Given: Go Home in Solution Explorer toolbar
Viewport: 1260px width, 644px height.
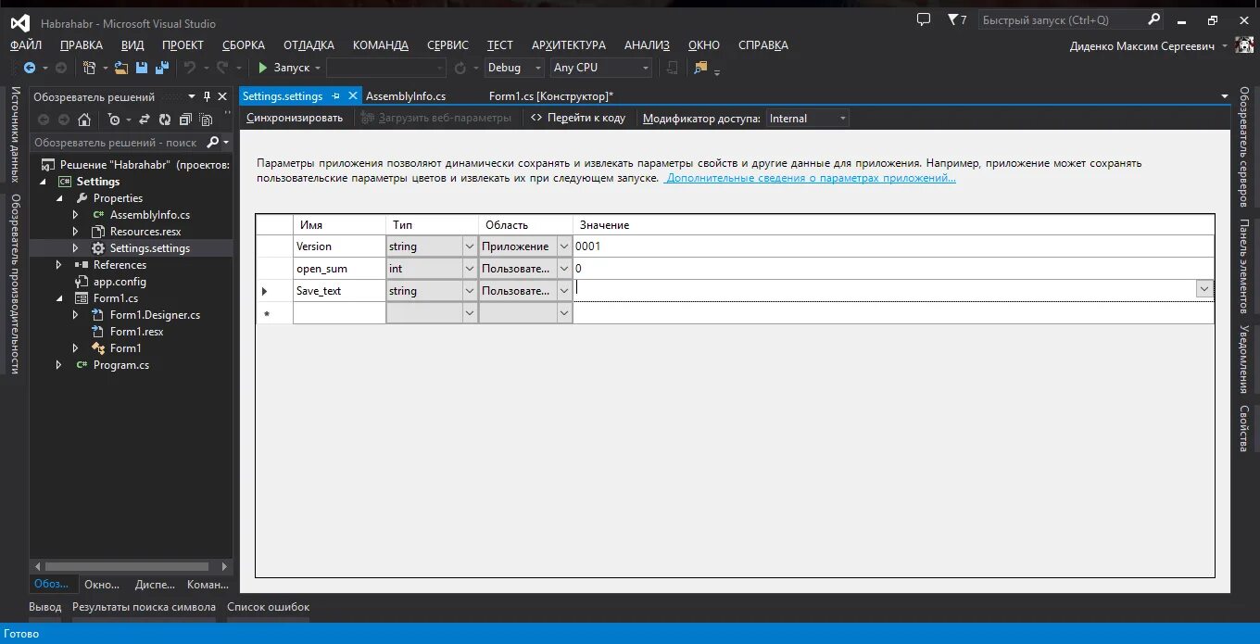Looking at the screenshot, I should (x=84, y=120).
